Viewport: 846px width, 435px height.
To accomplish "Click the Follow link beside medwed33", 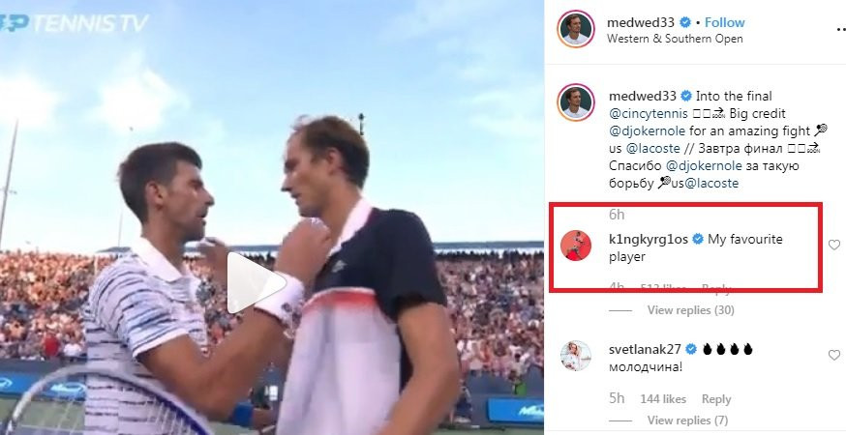I will point(725,22).
